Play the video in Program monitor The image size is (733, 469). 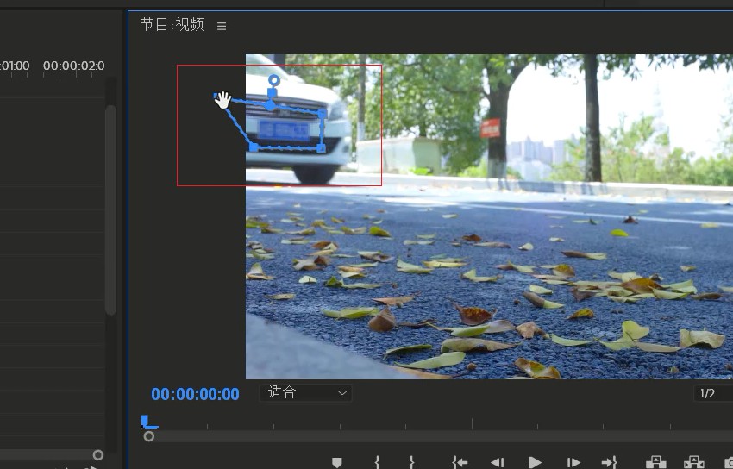point(535,462)
